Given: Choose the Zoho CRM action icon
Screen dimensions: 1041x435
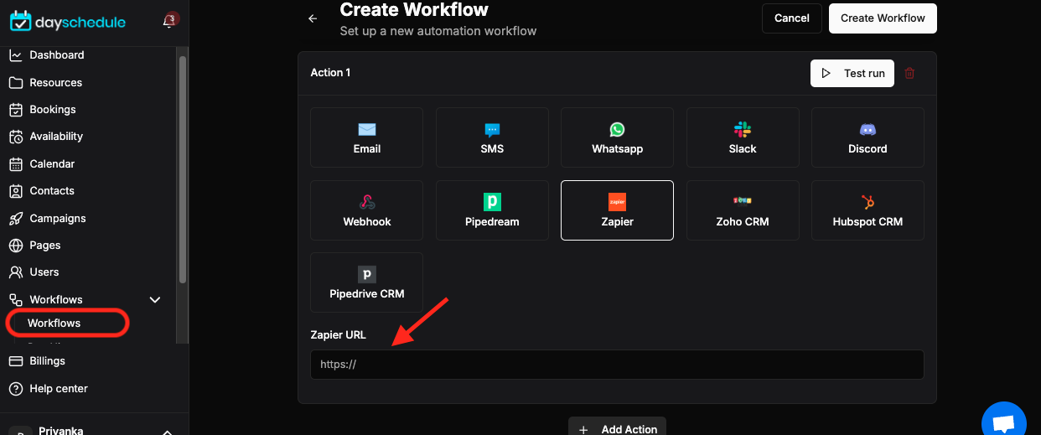Looking at the screenshot, I should tap(743, 201).
